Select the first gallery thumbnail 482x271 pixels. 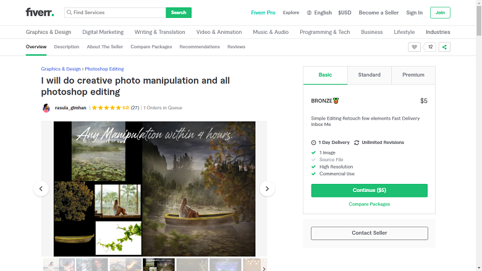(x=59, y=265)
